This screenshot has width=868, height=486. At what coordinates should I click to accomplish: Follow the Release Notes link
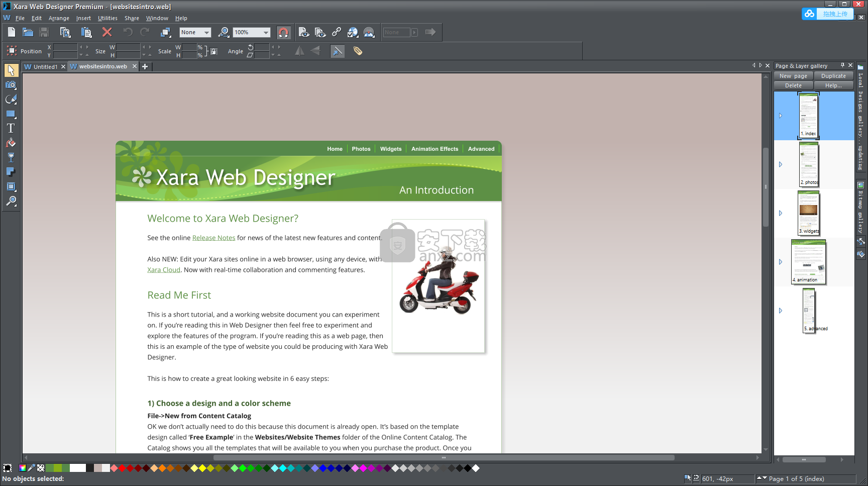tap(213, 238)
